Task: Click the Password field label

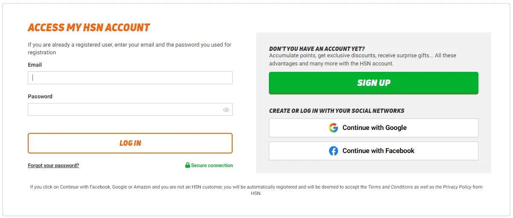Action: point(40,97)
